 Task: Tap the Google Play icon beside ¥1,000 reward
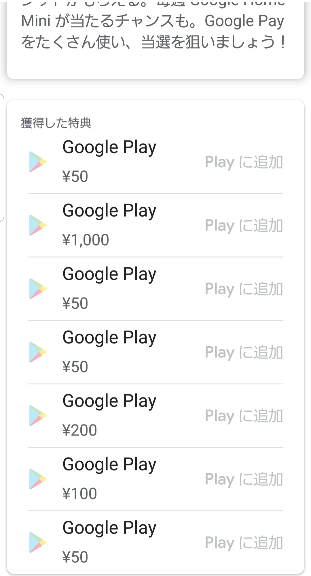38,225
